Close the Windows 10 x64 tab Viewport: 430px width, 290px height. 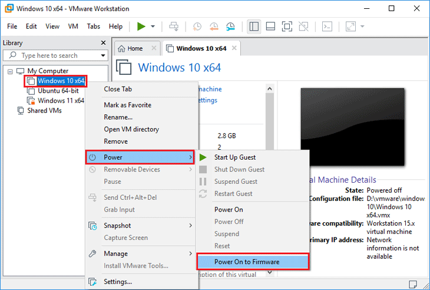234,48
